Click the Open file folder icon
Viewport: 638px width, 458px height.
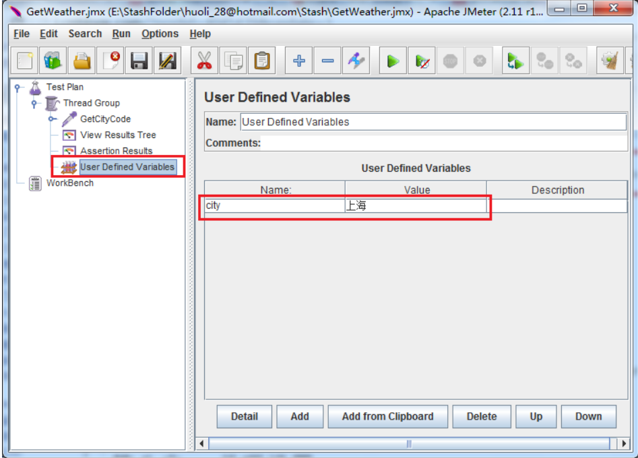click(x=82, y=61)
